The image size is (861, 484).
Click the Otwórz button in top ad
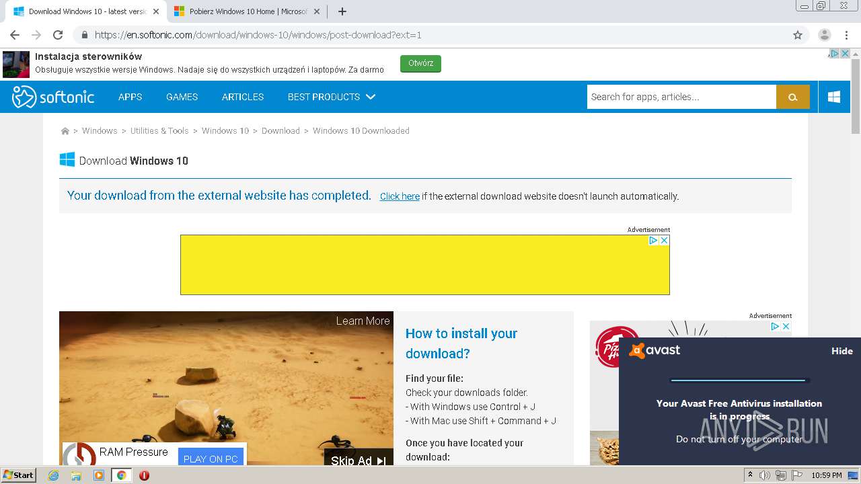pos(420,63)
